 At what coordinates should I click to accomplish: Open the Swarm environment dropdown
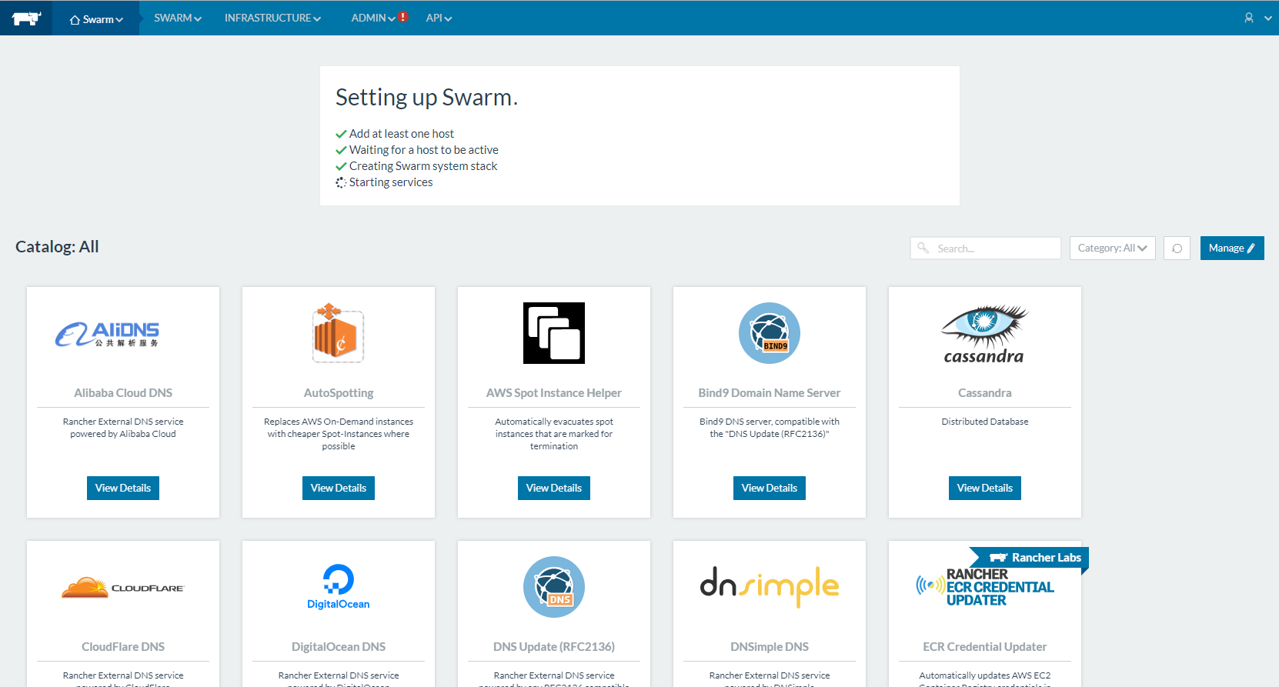[x=96, y=18]
